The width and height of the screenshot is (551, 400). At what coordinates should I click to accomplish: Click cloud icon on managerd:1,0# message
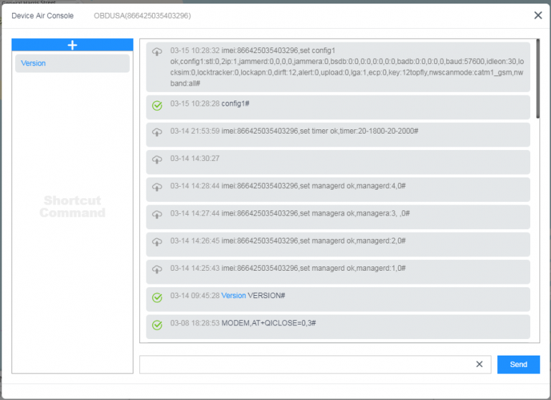pyautogui.click(x=157, y=269)
